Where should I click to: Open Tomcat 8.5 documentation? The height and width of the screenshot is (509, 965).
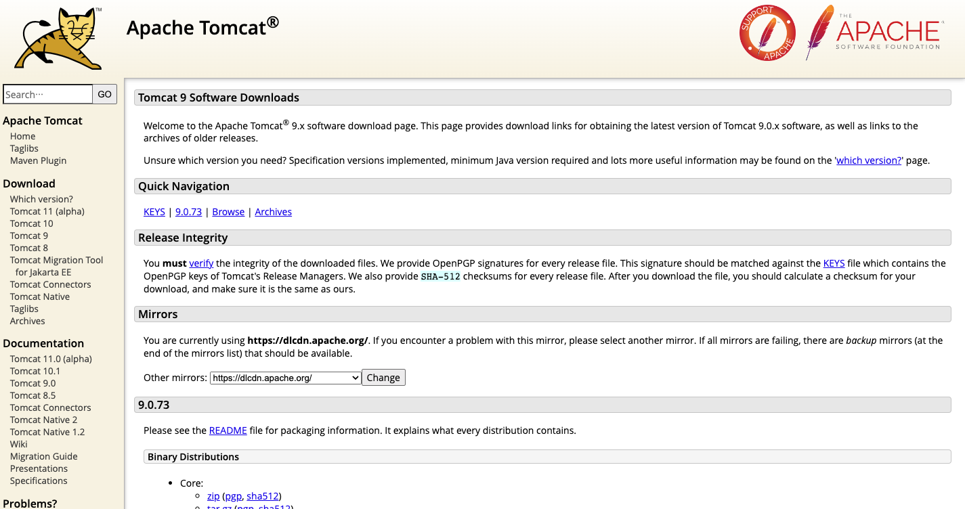pyautogui.click(x=33, y=395)
